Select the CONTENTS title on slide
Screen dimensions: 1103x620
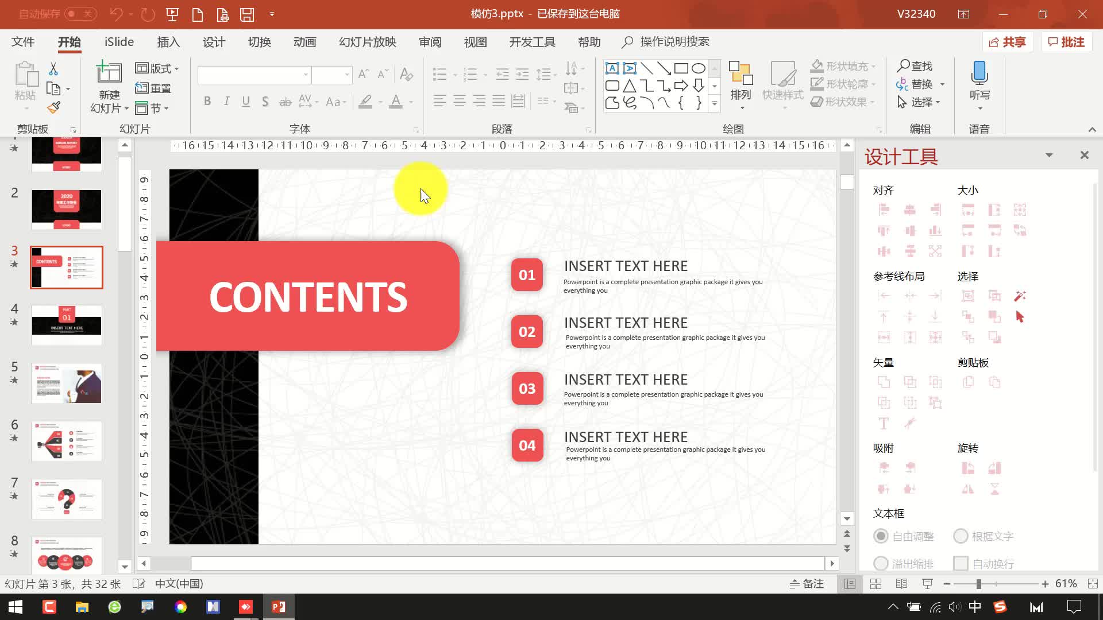coord(308,297)
